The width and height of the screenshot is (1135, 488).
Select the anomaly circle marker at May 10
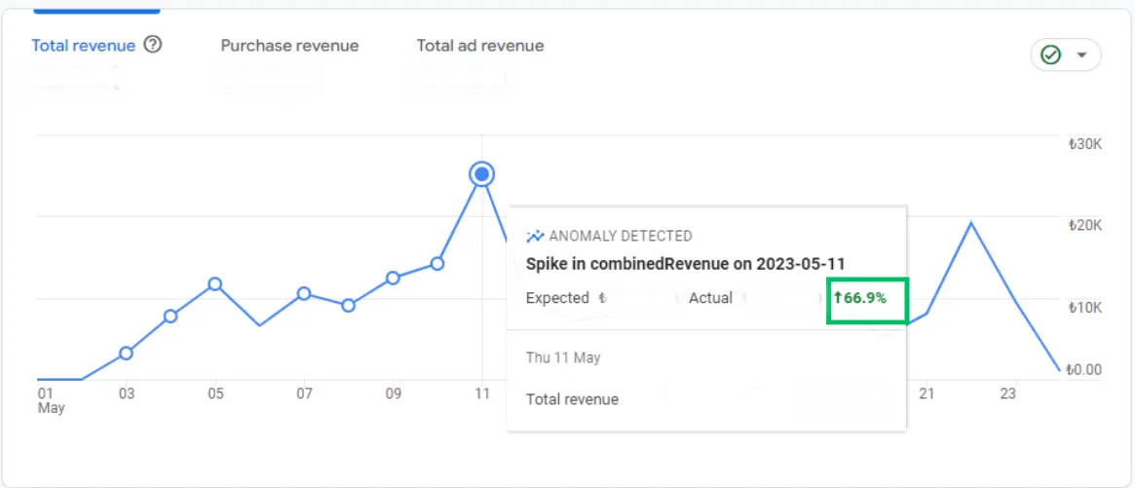click(437, 263)
